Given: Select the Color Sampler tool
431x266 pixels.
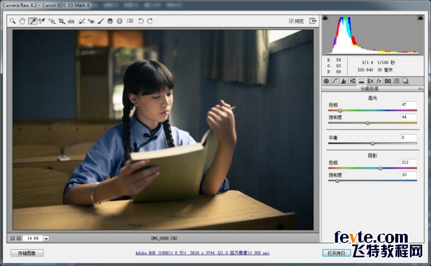Looking at the screenshot, I should [x=42, y=21].
